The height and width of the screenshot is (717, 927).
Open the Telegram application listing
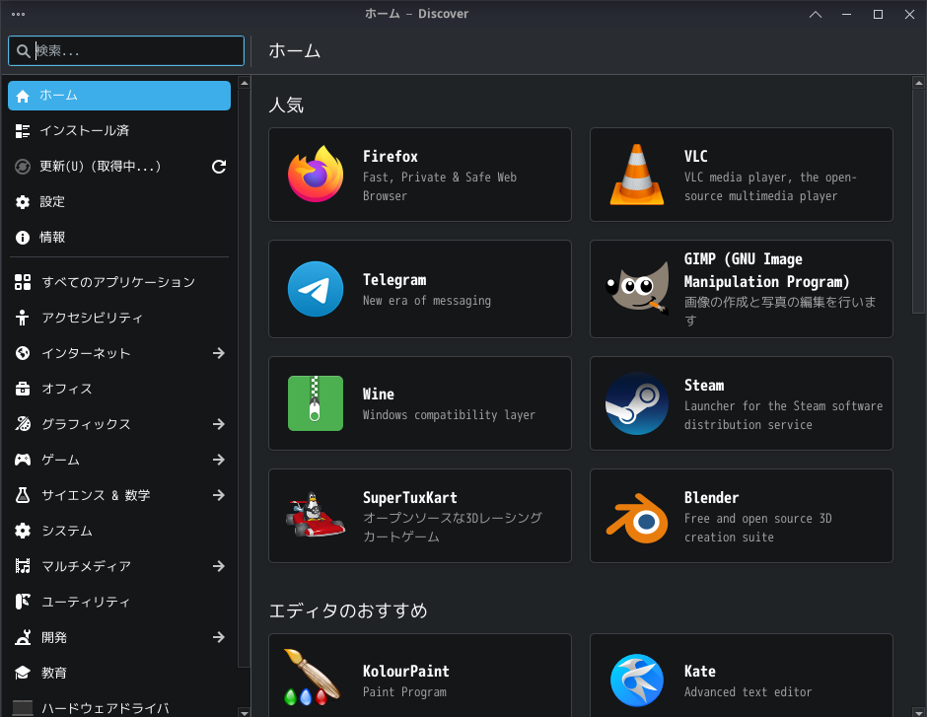[419, 288]
